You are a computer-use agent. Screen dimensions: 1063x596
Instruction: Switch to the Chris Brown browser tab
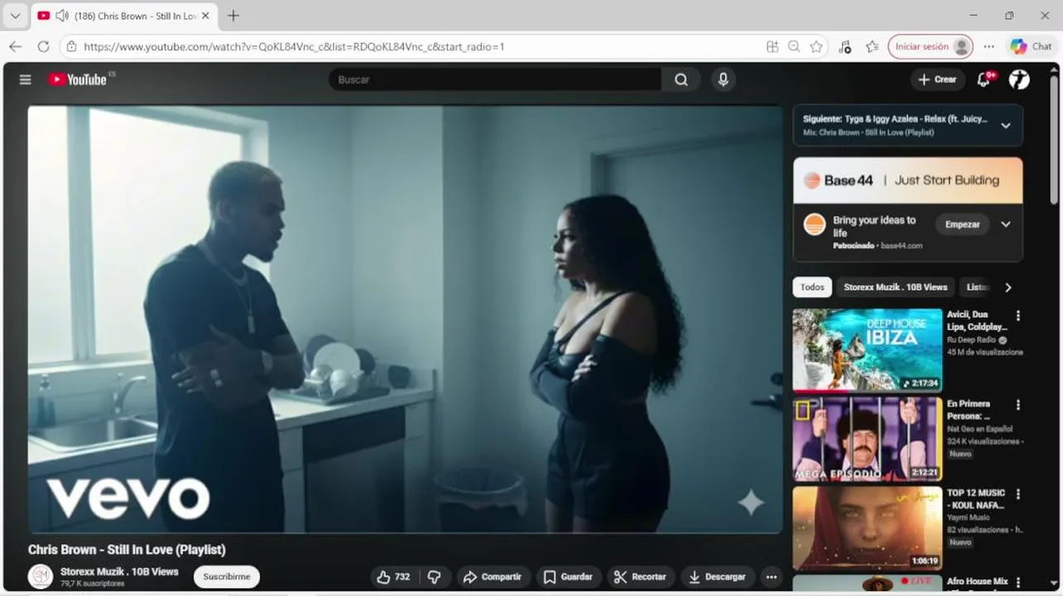click(x=124, y=16)
